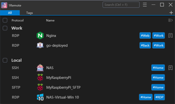
Task: Check the Local group checkbox
Action: [x=5, y=60]
